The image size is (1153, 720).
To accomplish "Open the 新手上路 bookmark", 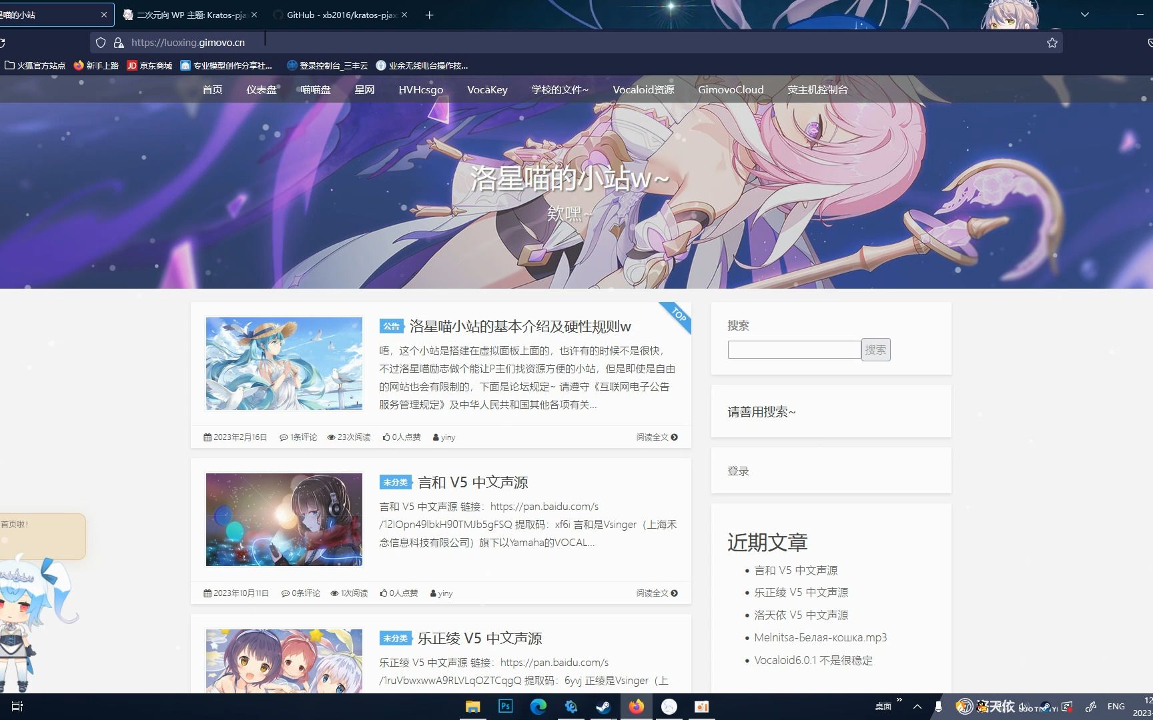I will [96, 65].
